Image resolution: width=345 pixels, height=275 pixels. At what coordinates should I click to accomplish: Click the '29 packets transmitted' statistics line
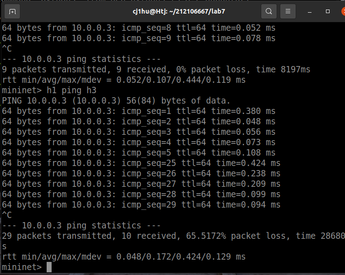click(x=173, y=236)
